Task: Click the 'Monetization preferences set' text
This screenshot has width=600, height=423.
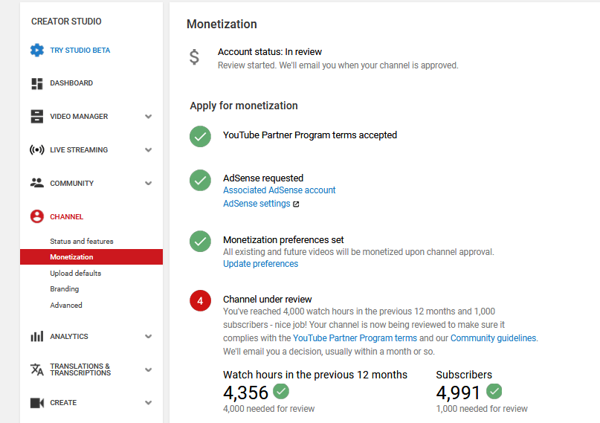Action: pyautogui.click(x=283, y=240)
